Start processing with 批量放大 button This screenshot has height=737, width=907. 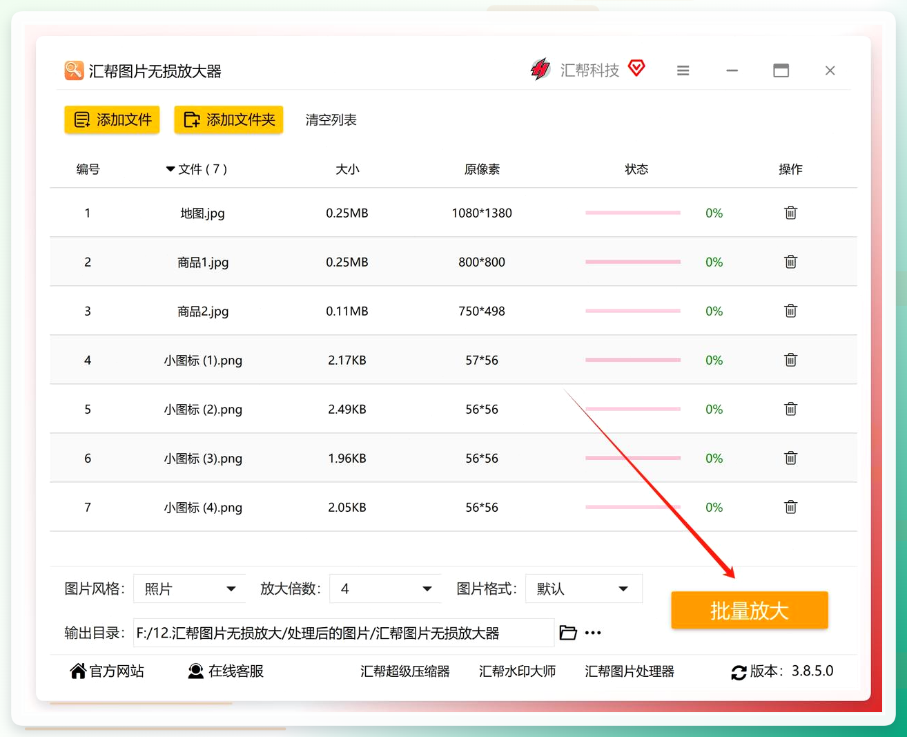coord(749,610)
